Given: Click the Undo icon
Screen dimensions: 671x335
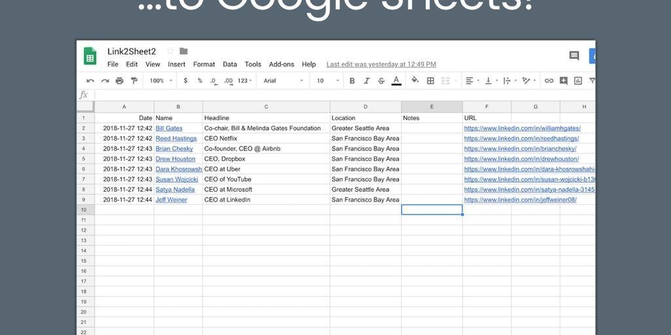Looking at the screenshot, I should [90, 80].
